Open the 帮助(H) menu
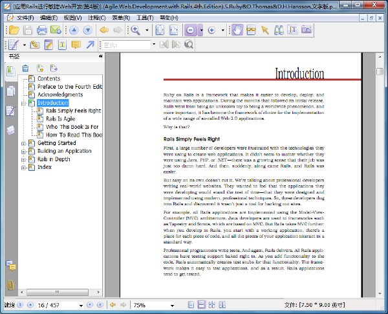Image resolution: width=388 pixels, height=314 pixels. 169,18
